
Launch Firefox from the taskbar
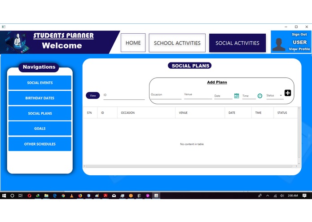tap(80, 195)
